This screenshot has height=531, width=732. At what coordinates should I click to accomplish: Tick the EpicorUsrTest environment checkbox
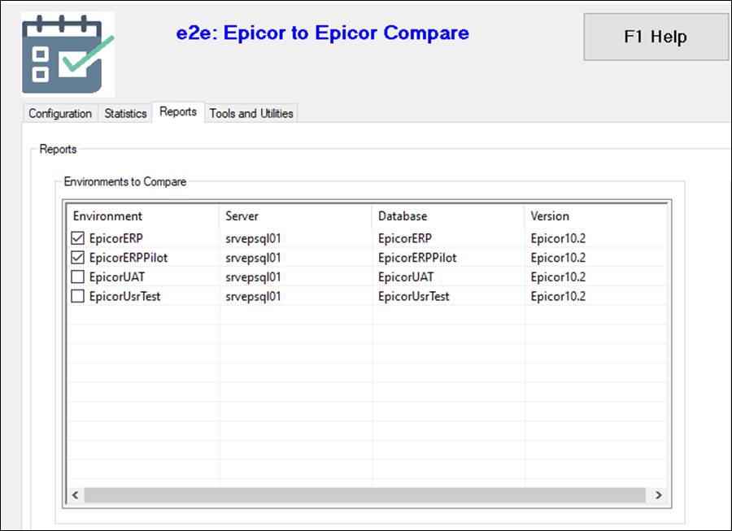(77, 296)
